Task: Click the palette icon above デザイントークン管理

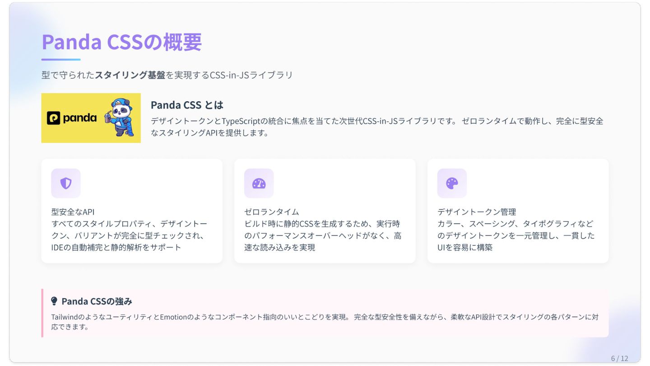Action: coord(452,183)
